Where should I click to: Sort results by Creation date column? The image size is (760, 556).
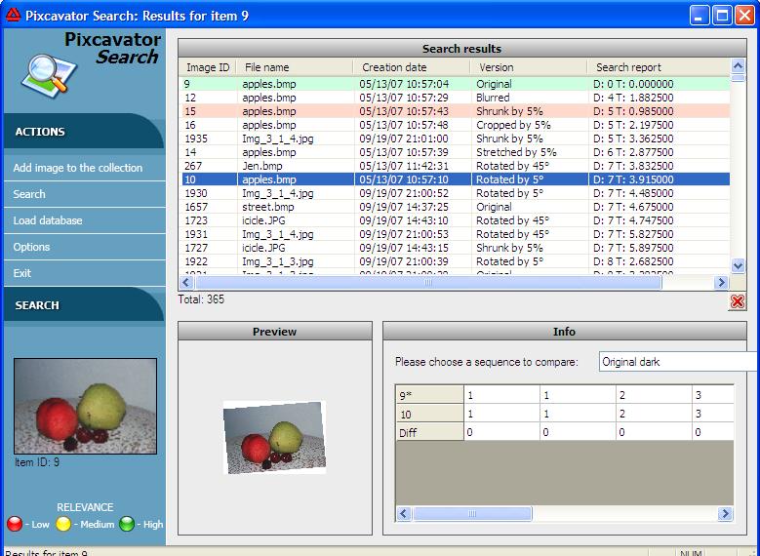(412, 67)
